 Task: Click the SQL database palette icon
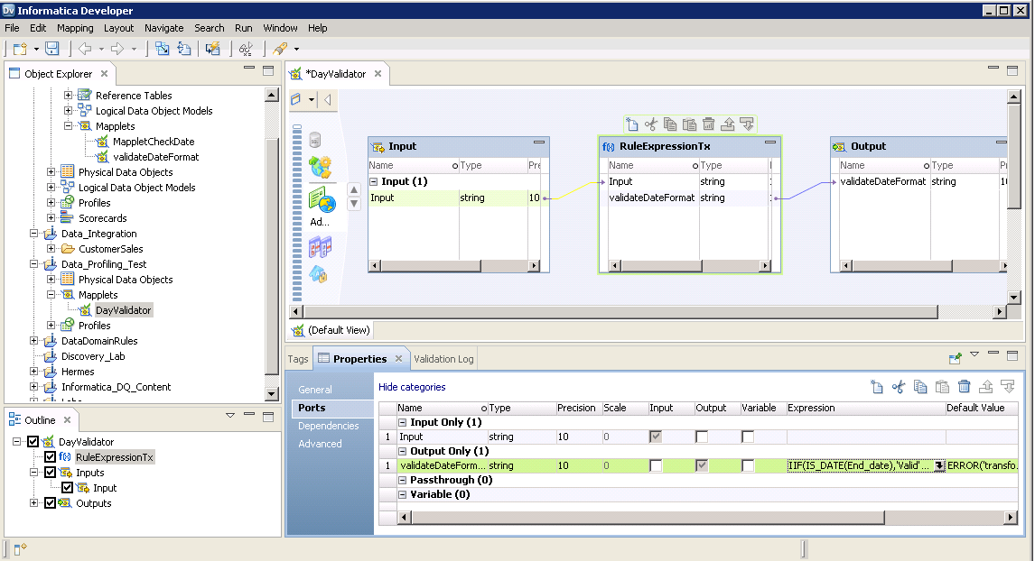pyautogui.click(x=315, y=140)
